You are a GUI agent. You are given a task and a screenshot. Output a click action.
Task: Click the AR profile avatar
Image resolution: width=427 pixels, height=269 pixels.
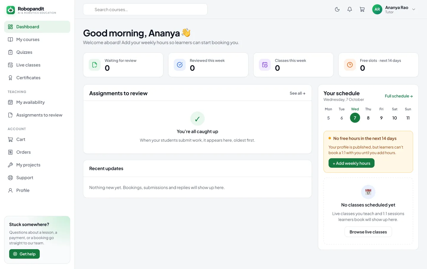[377, 9]
